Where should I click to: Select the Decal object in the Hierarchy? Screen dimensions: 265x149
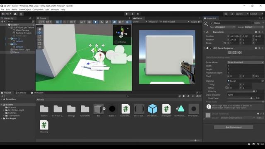[x=16, y=52]
